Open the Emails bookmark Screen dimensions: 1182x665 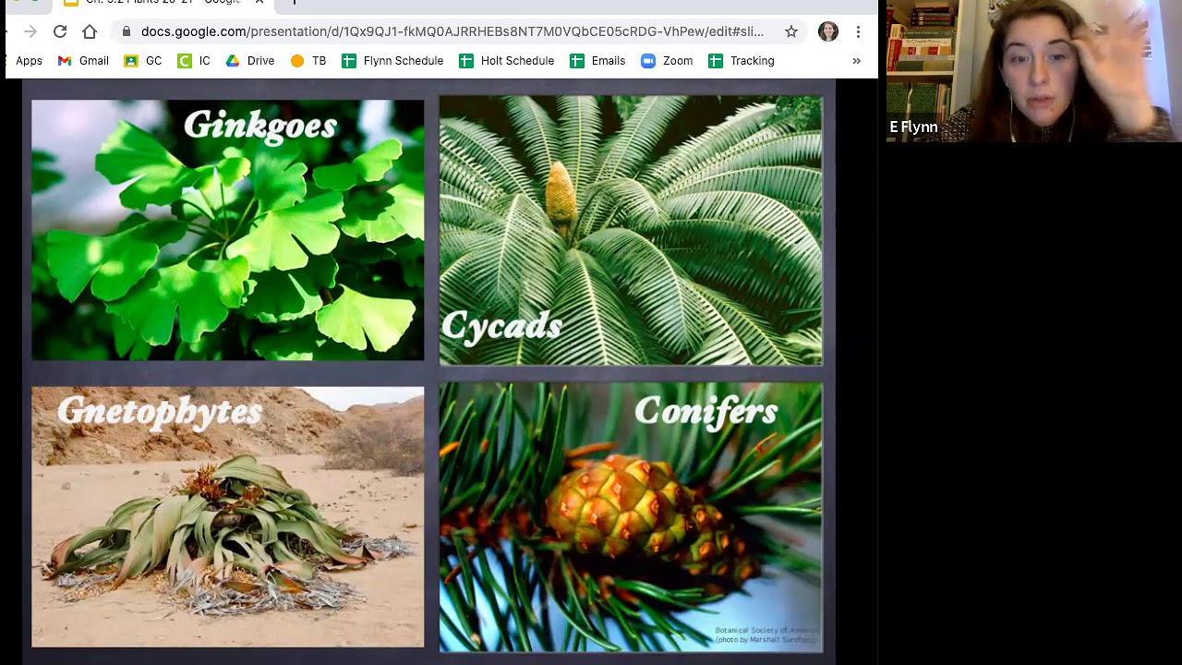pyautogui.click(x=597, y=61)
